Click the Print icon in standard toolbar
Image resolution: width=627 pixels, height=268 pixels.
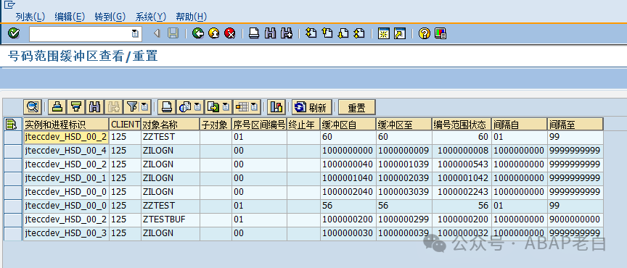point(254,33)
